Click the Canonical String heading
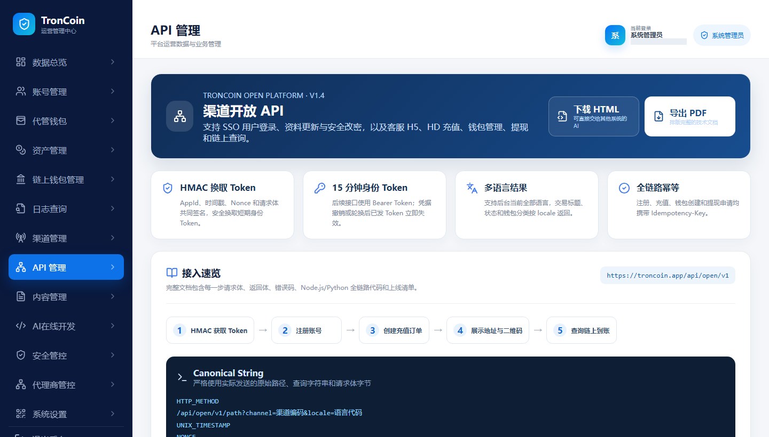 (228, 373)
